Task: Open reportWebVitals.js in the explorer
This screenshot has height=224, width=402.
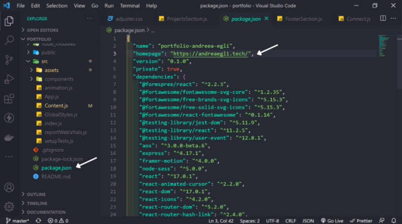Action: (x=65, y=132)
